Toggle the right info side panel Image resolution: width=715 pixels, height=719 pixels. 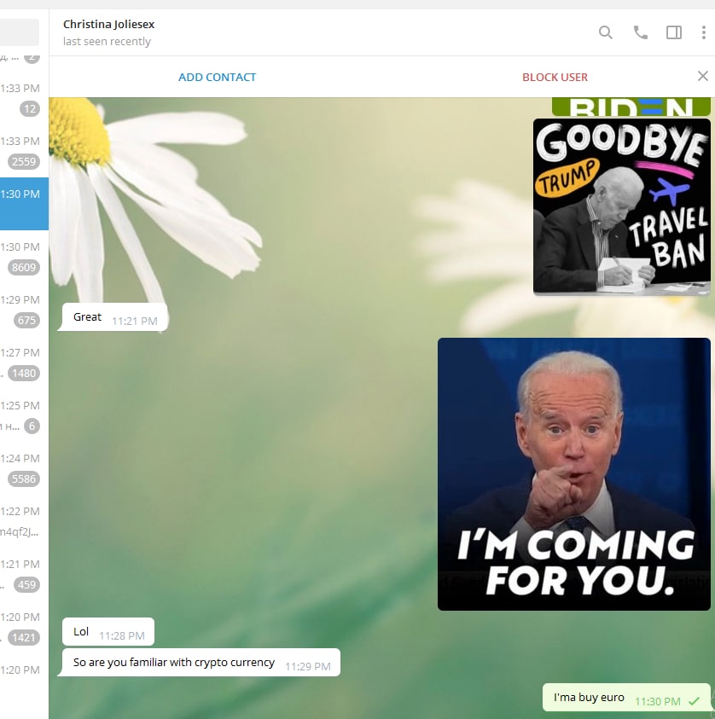[674, 32]
